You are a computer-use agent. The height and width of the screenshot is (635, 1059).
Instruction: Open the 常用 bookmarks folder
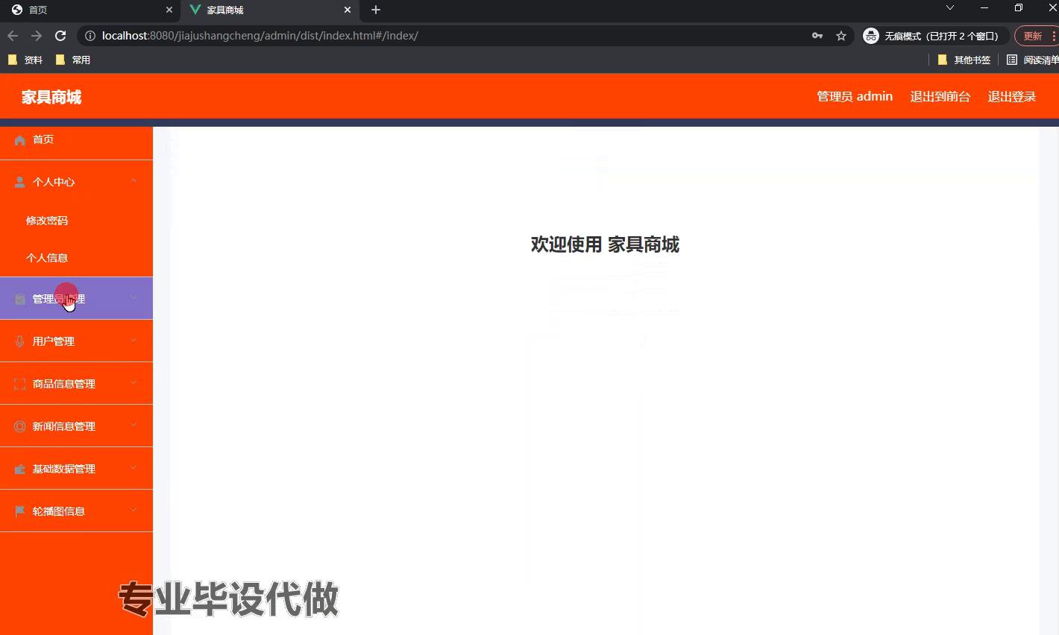73,60
